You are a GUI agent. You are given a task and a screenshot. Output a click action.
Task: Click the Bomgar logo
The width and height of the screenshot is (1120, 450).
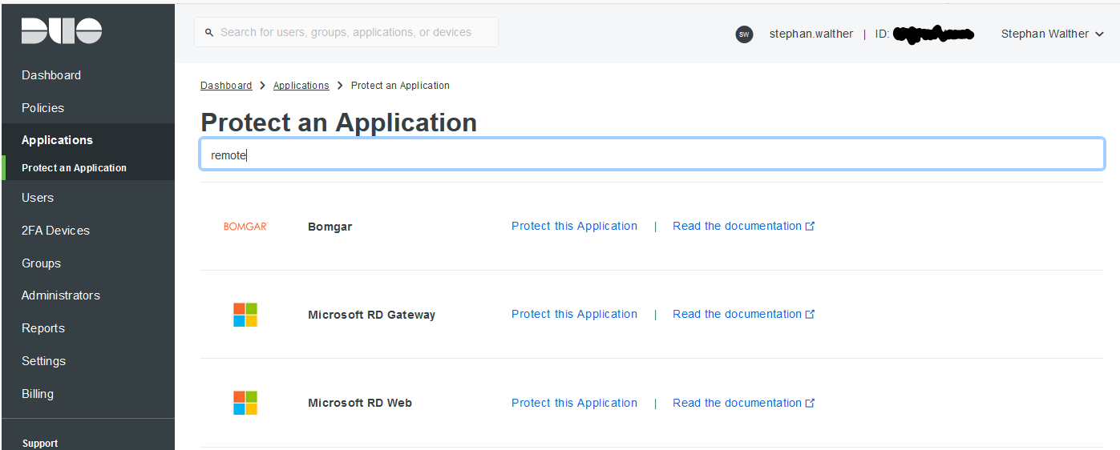point(245,227)
